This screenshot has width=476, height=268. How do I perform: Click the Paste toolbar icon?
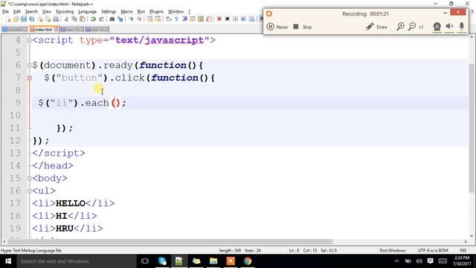pyautogui.click(x=83, y=19)
